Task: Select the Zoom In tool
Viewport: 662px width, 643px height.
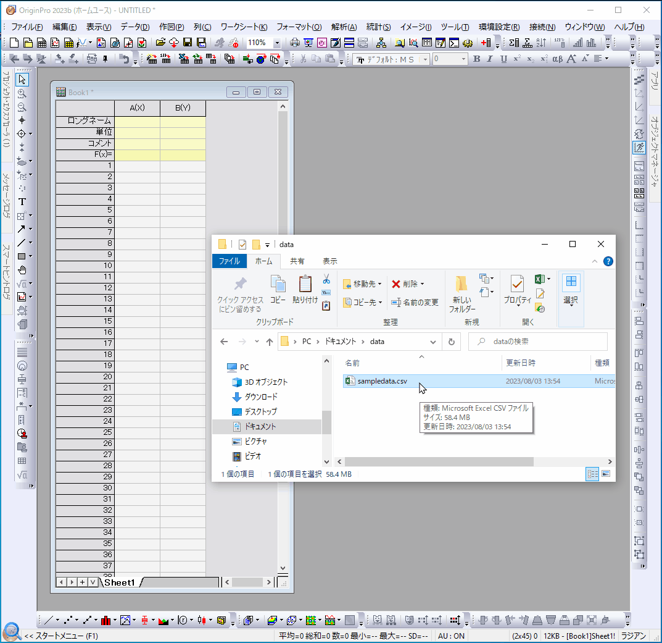Action: 22,93
